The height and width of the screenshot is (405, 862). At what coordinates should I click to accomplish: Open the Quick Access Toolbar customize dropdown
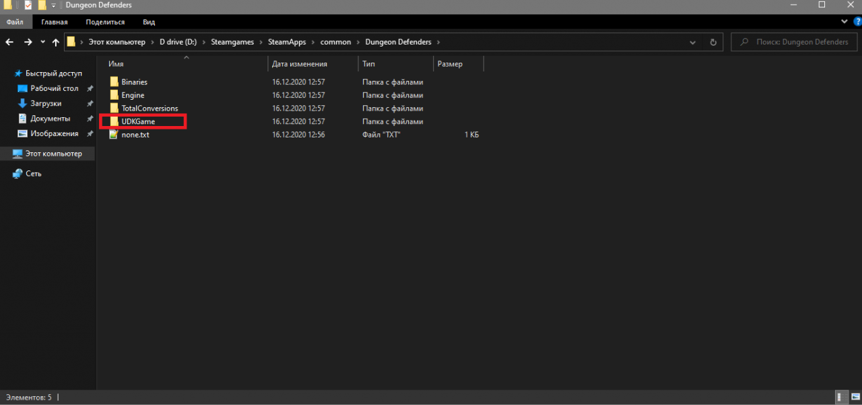click(53, 5)
